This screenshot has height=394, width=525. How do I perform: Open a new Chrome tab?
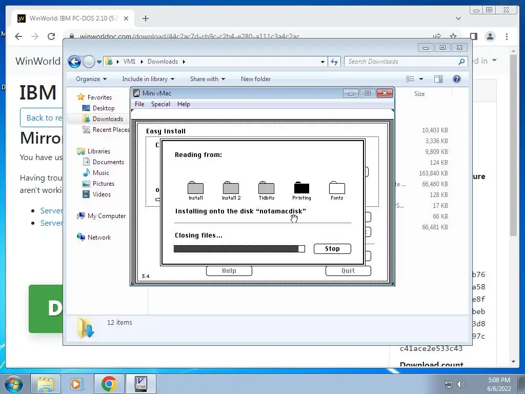click(145, 19)
